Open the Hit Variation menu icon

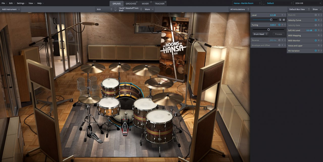click(319, 51)
